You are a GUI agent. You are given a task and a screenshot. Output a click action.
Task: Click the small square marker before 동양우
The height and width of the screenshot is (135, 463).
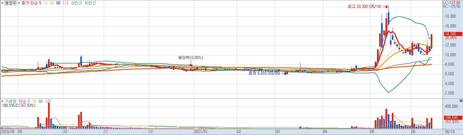(x=2, y=3)
